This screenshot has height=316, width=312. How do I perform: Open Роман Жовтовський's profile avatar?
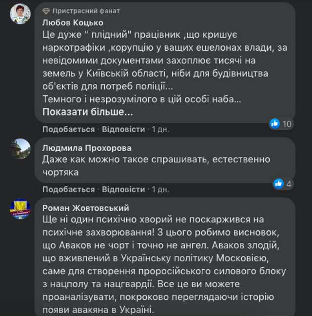(x=20, y=209)
